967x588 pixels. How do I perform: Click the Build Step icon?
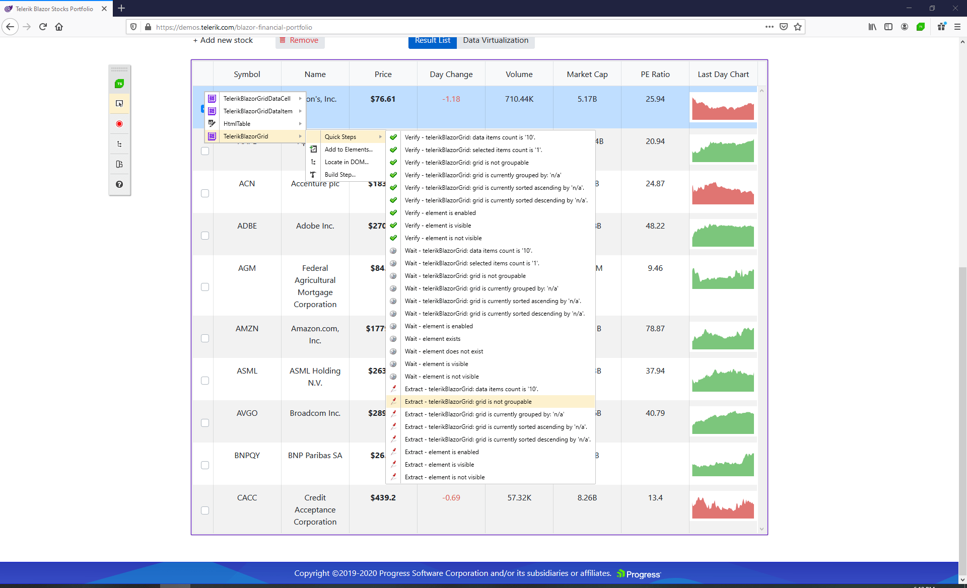[x=313, y=174]
